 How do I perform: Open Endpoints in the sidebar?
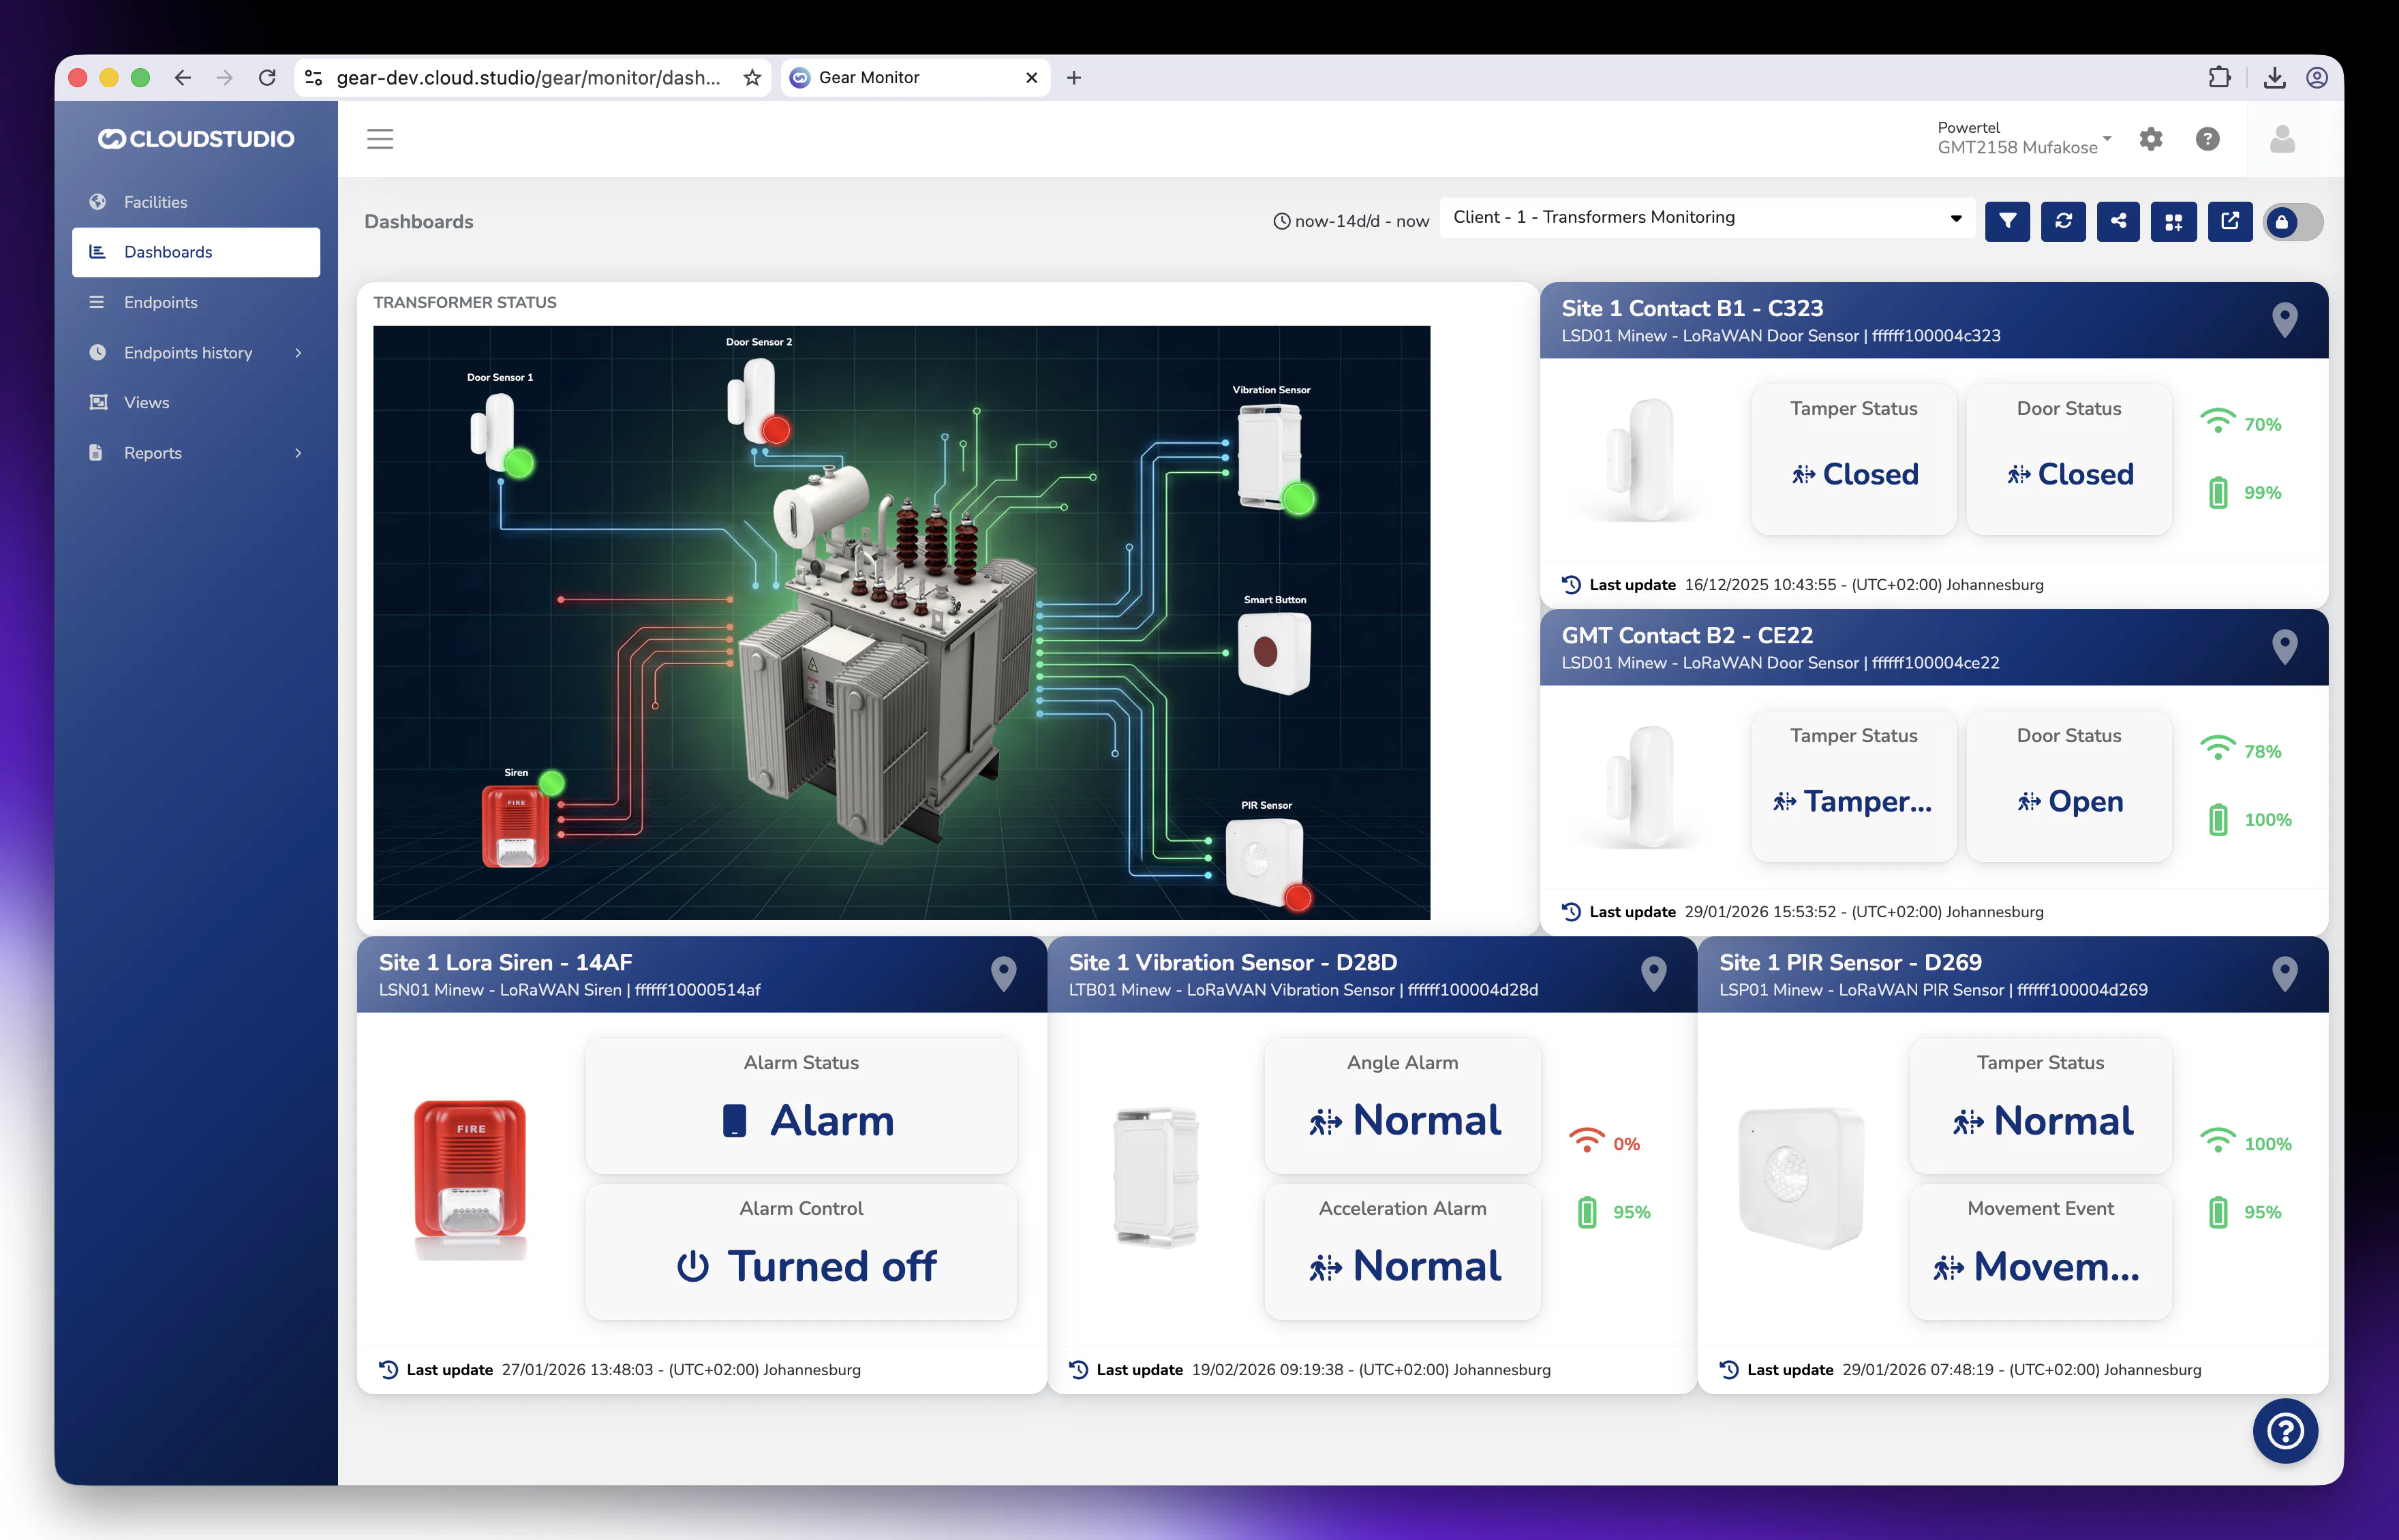coord(196,302)
